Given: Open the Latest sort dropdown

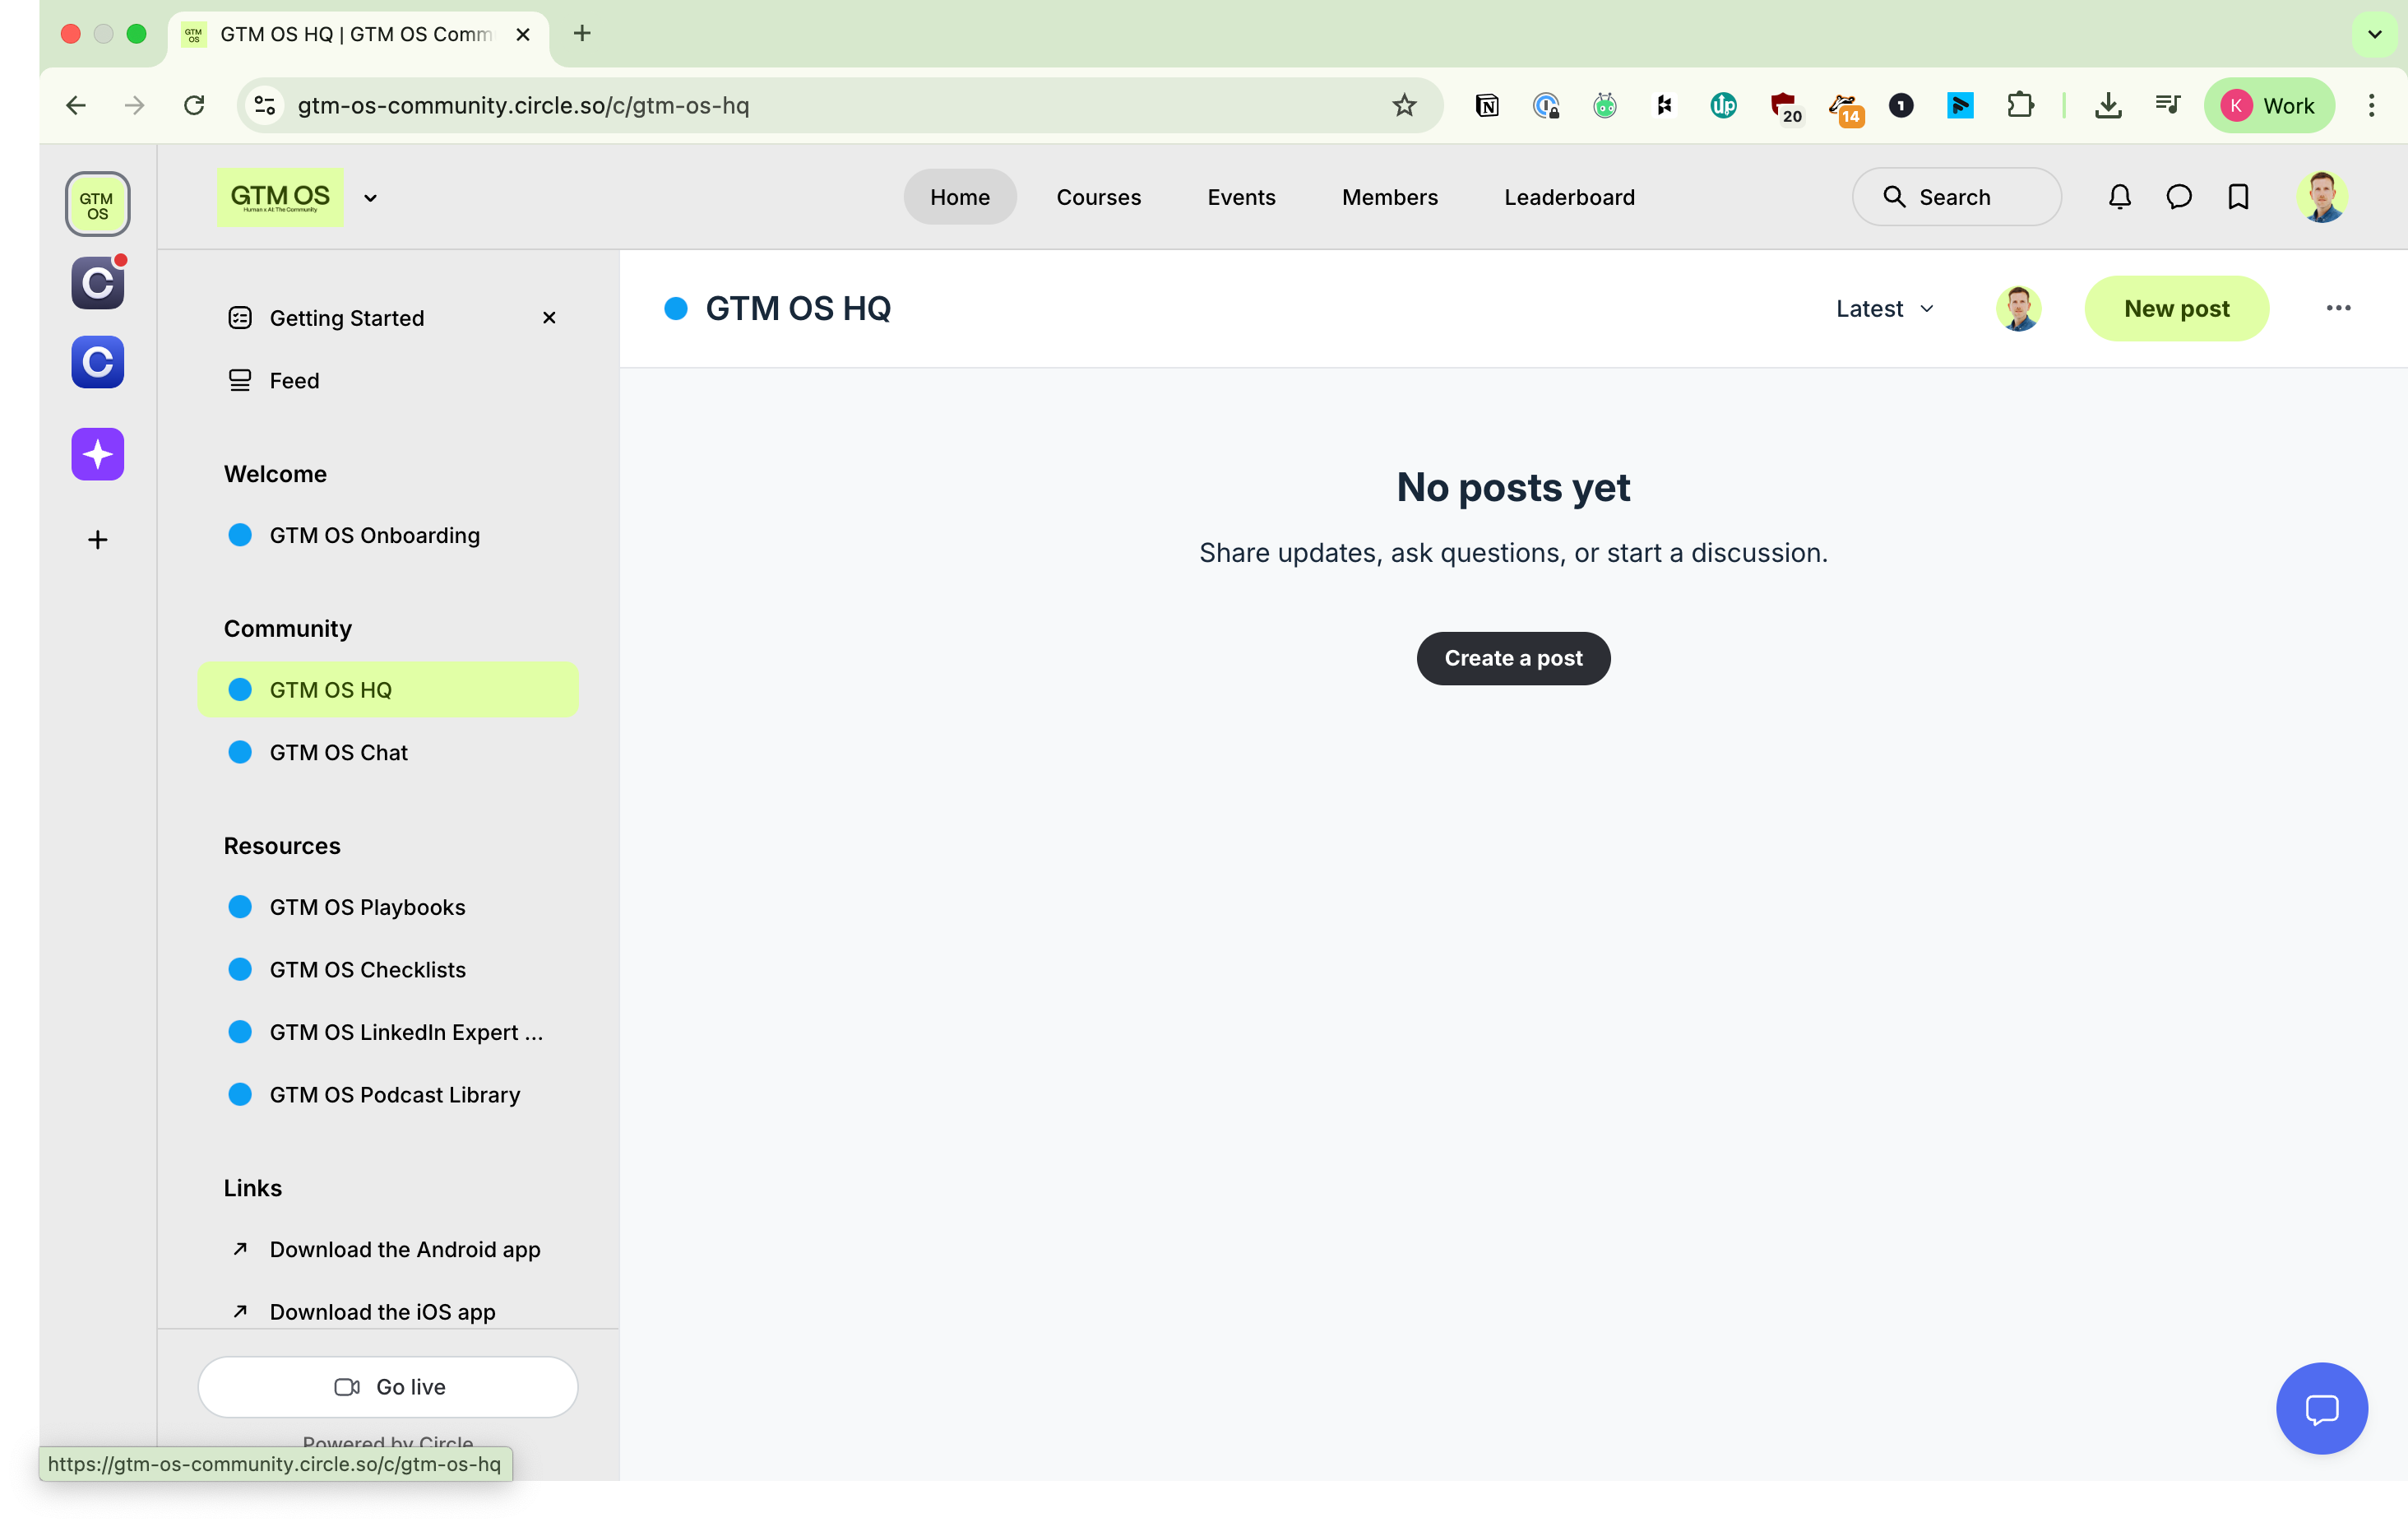Looking at the screenshot, I should [1885, 309].
